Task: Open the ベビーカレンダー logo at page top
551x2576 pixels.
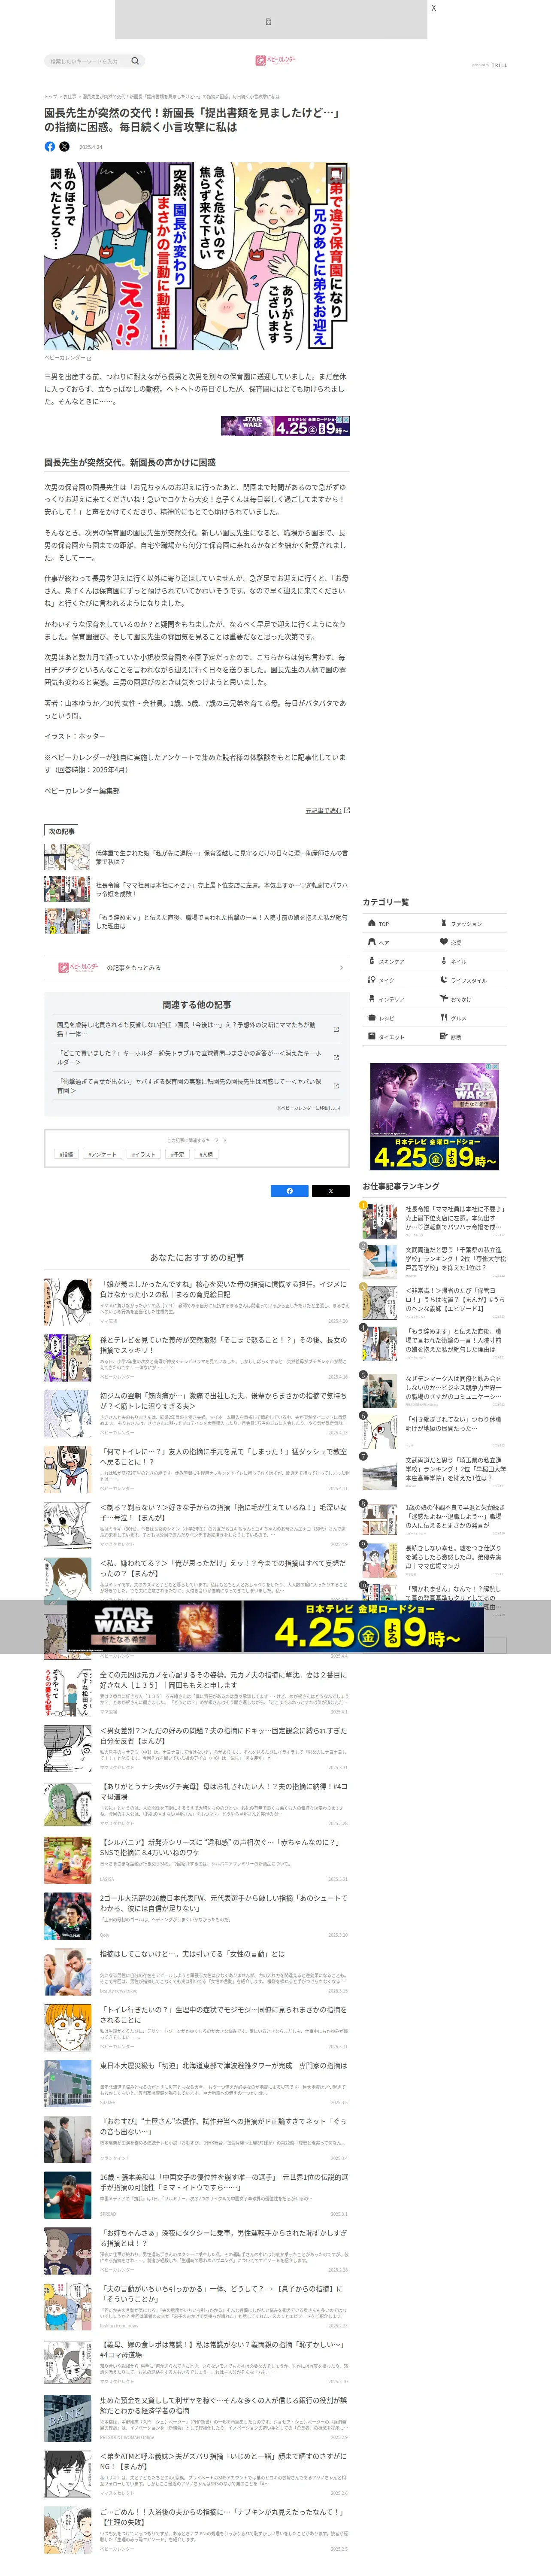Action: point(275,61)
